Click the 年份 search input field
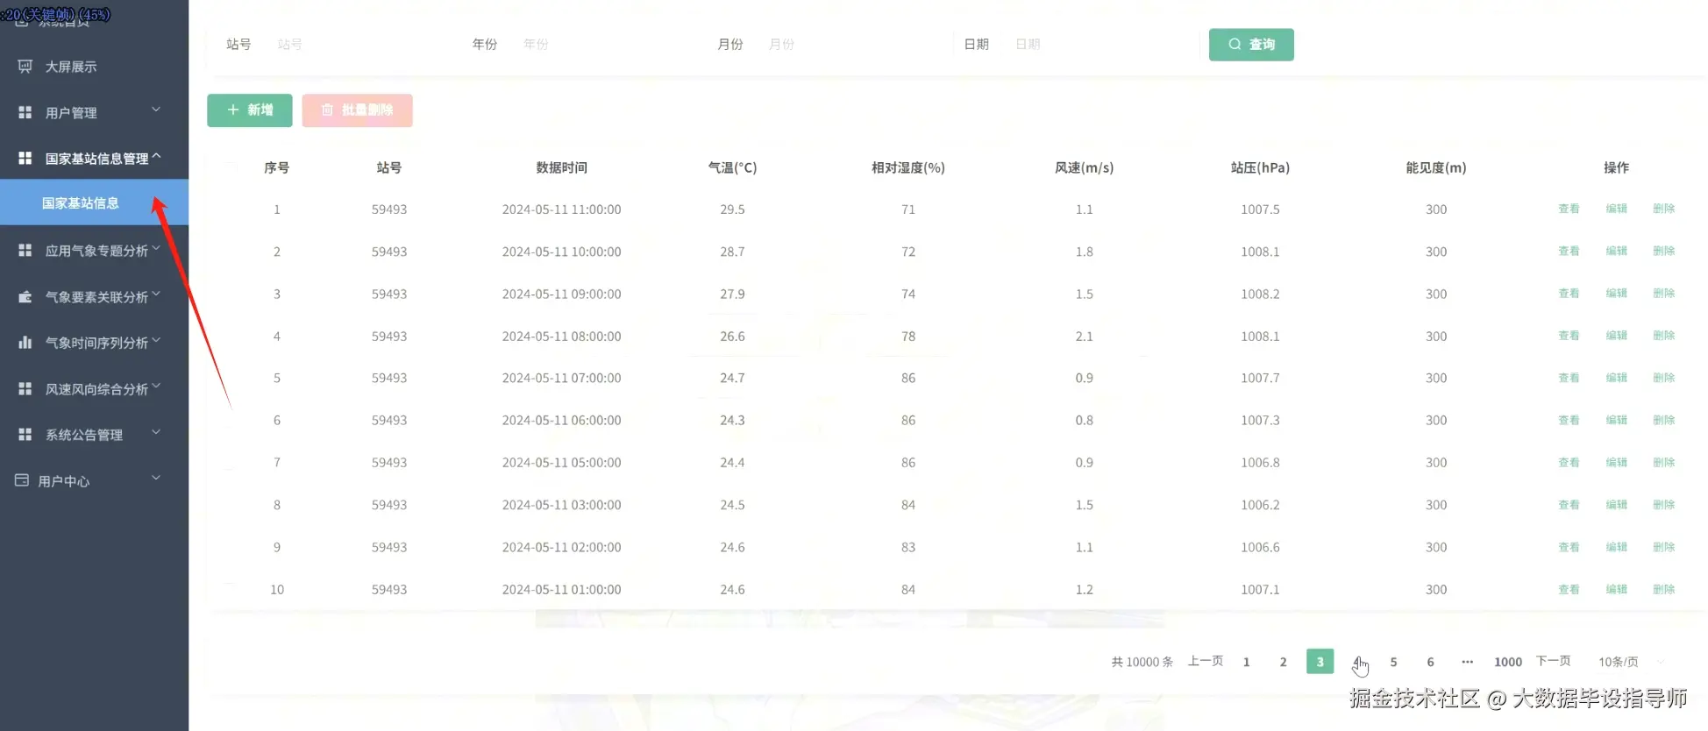This screenshot has height=731, width=1708. [x=605, y=44]
